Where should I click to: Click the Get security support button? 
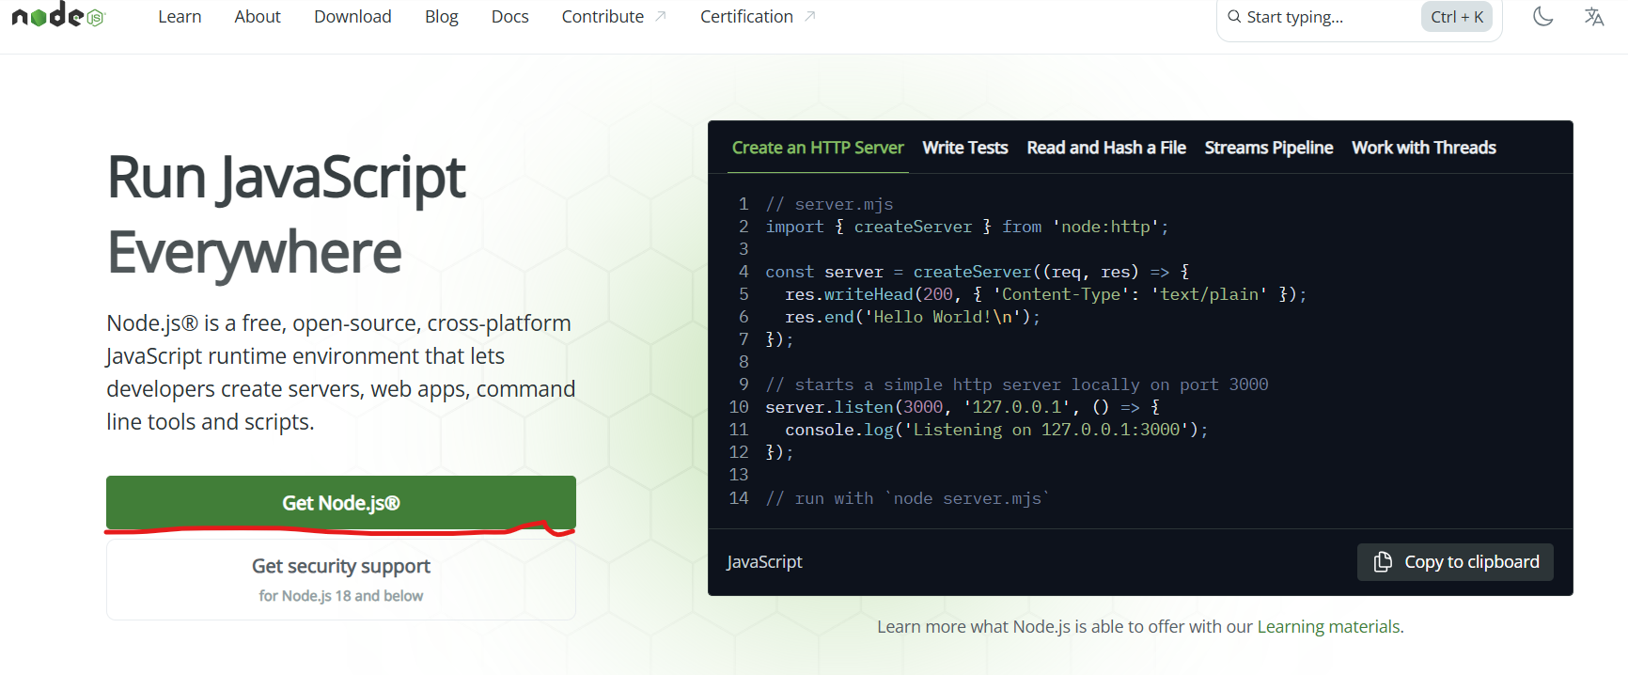(x=341, y=579)
